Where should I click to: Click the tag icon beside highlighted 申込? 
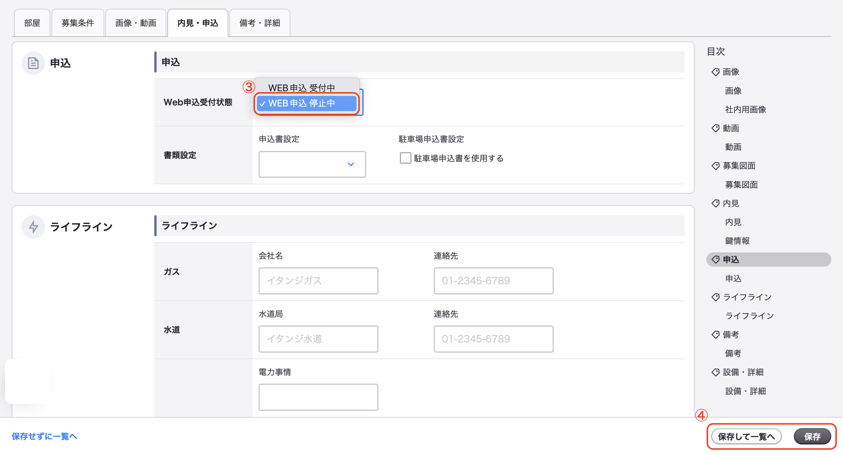click(715, 260)
